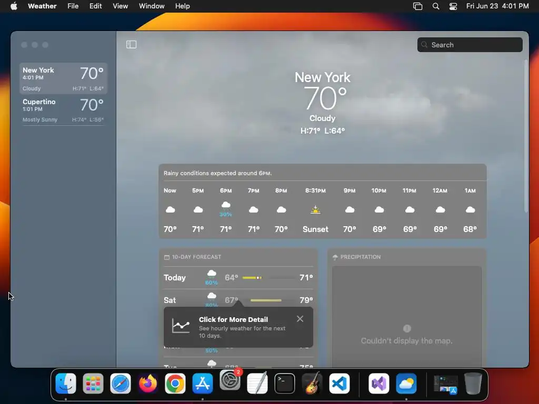The width and height of the screenshot is (539, 404).
Task: Open the Trash in the Dock
Action: [x=473, y=383]
